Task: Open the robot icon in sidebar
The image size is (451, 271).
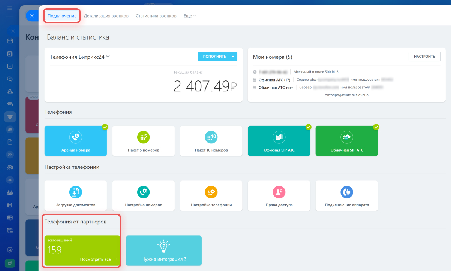Action: click(10, 192)
